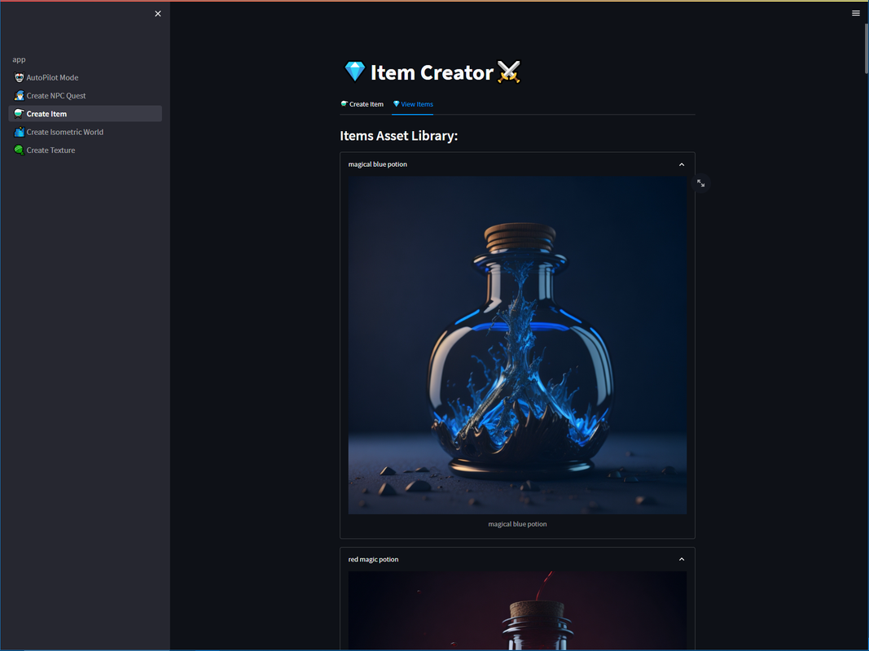Select the View Items tab
The width and height of the screenshot is (869, 651).
(x=413, y=104)
